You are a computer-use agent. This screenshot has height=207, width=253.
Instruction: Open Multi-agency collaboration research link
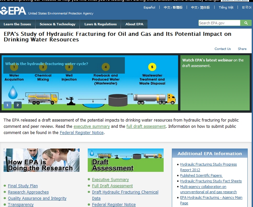(208, 189)
